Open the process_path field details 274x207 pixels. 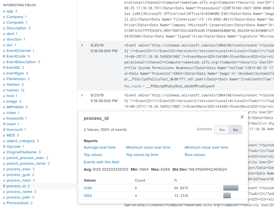pyautogui.click(x=18, y=197)
